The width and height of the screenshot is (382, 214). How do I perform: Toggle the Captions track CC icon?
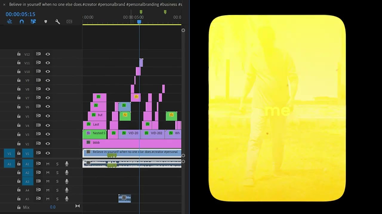tap(69, 22)
